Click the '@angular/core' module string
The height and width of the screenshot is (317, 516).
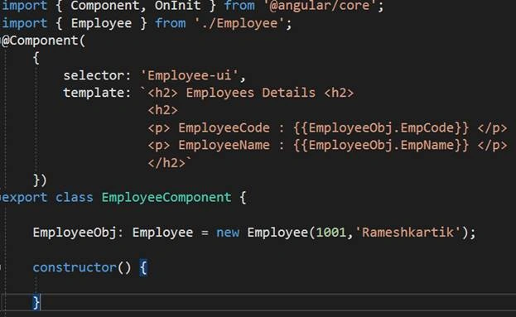coord(321,6)
